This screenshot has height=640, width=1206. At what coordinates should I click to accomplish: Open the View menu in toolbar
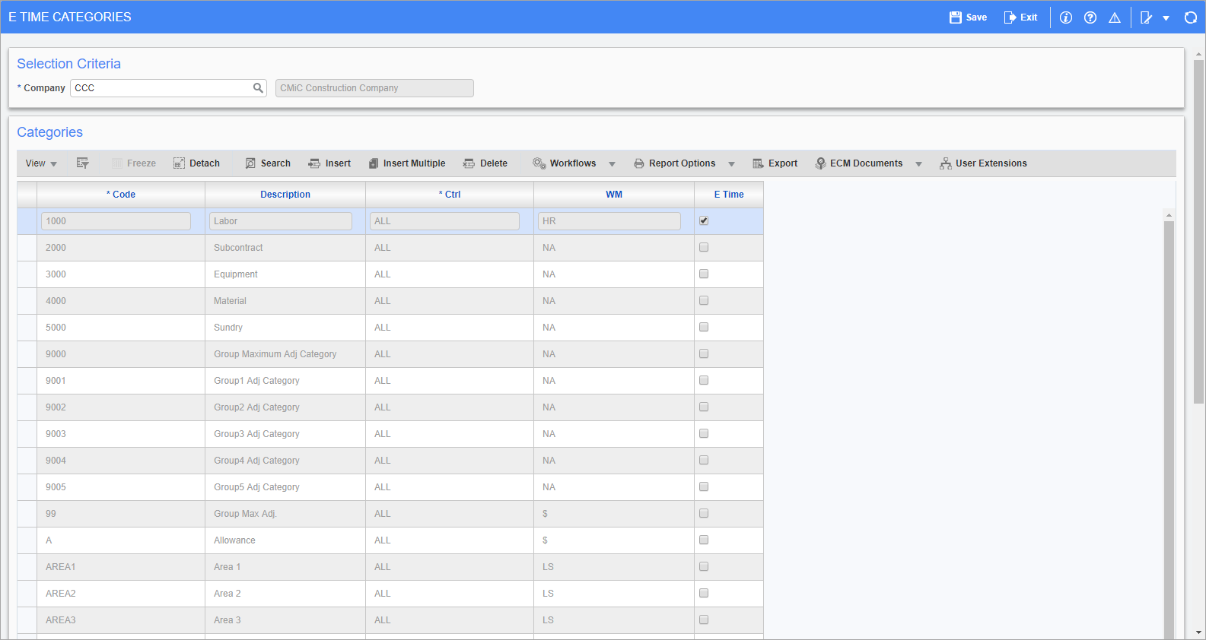(x=41, y=163)
